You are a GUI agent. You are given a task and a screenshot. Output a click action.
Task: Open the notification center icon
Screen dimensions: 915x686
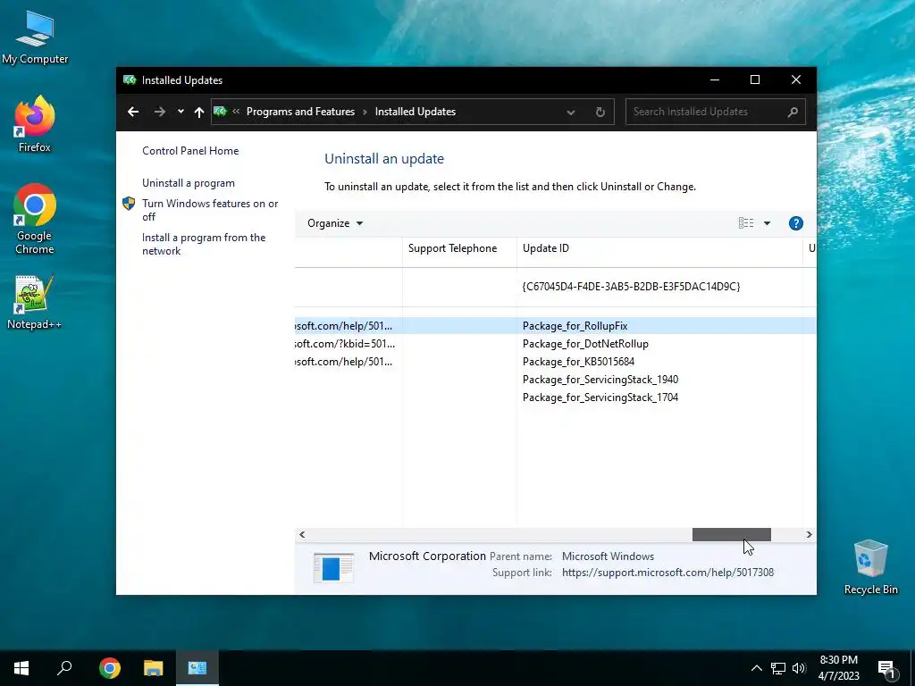pyautogui.click(x=886, y=669)
